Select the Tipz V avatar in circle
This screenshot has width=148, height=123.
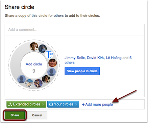[x=49, y=55]
